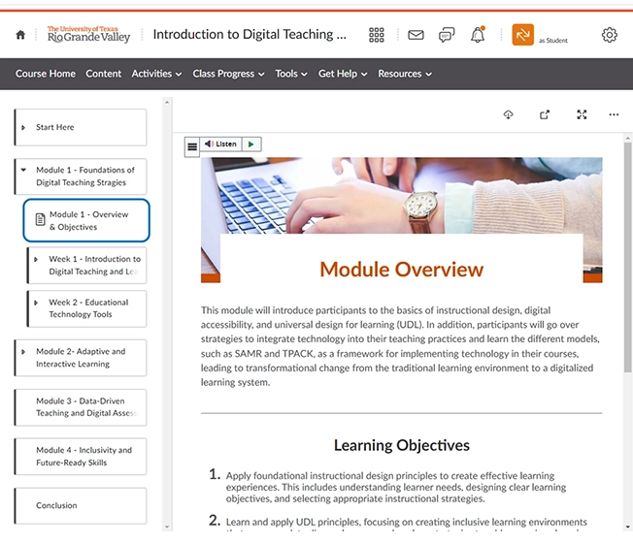This screenshot has width=633, height=544.
Task: Open the Conclusion section
Action: click(81, 505)
